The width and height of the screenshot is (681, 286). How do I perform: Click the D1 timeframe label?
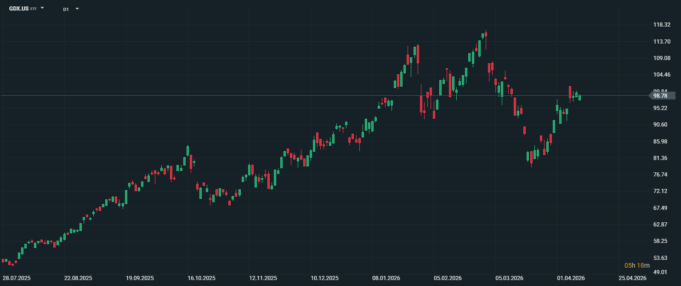click(66, 9)
